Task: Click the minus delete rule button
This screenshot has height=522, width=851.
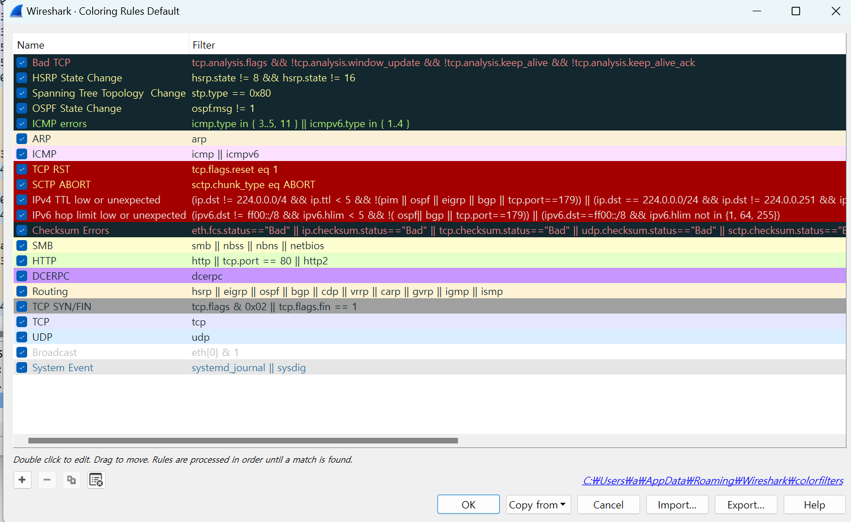Action: pyautogui.click(x=47, y=480)
